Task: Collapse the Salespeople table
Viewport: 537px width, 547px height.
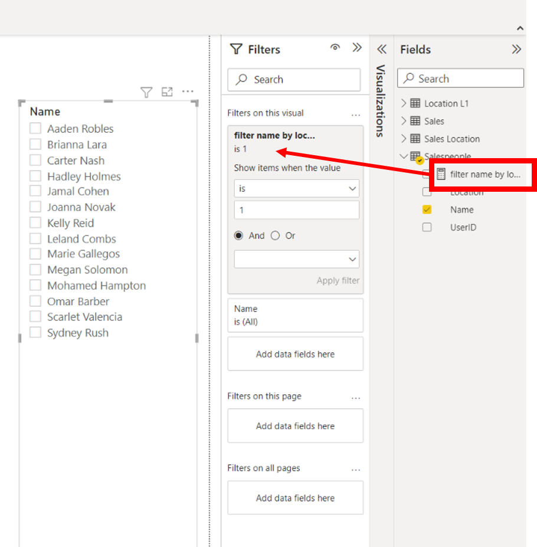Action: coord(404,156)
